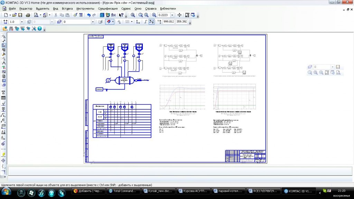Screen dimensions: 354x199
Task: Set local coordinate system icon
Action: [138, 22]
